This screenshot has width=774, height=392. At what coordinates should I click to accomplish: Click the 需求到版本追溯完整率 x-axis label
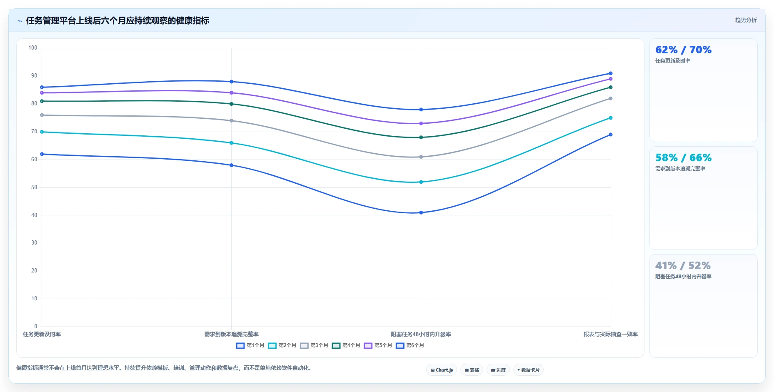232,334
